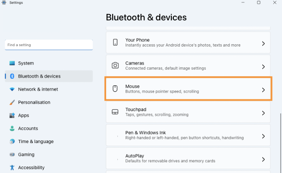The height and width of the screenshot is (173, 282).
Task: Open Cameras via its right chevron
Action: pos(263,67)
